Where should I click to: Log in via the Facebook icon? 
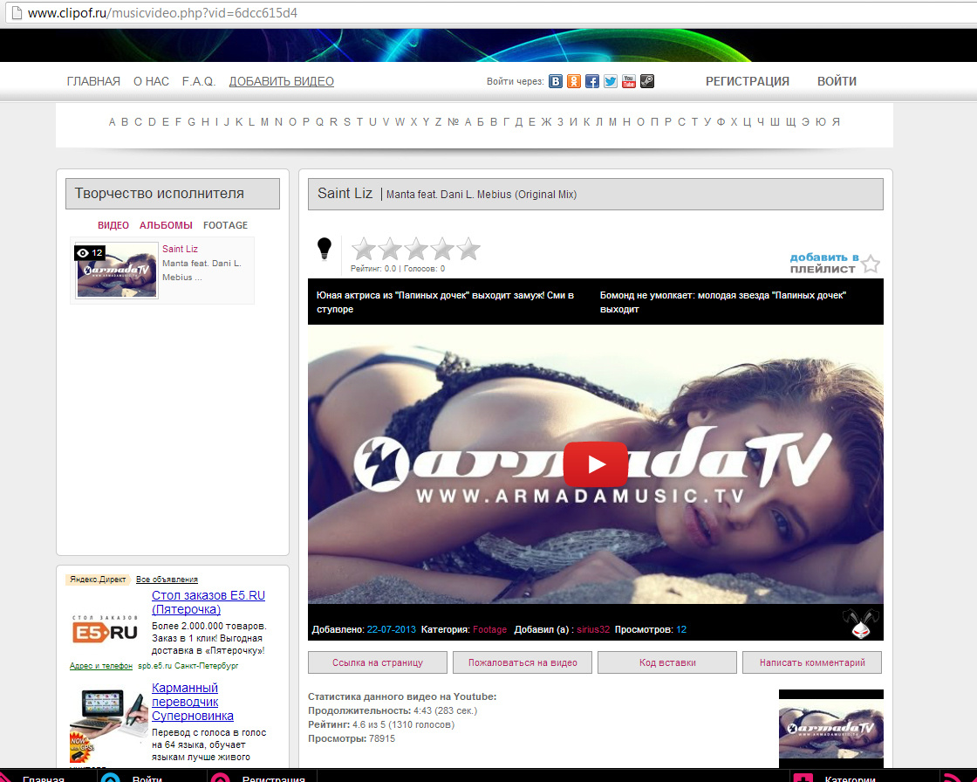(592, 81)
